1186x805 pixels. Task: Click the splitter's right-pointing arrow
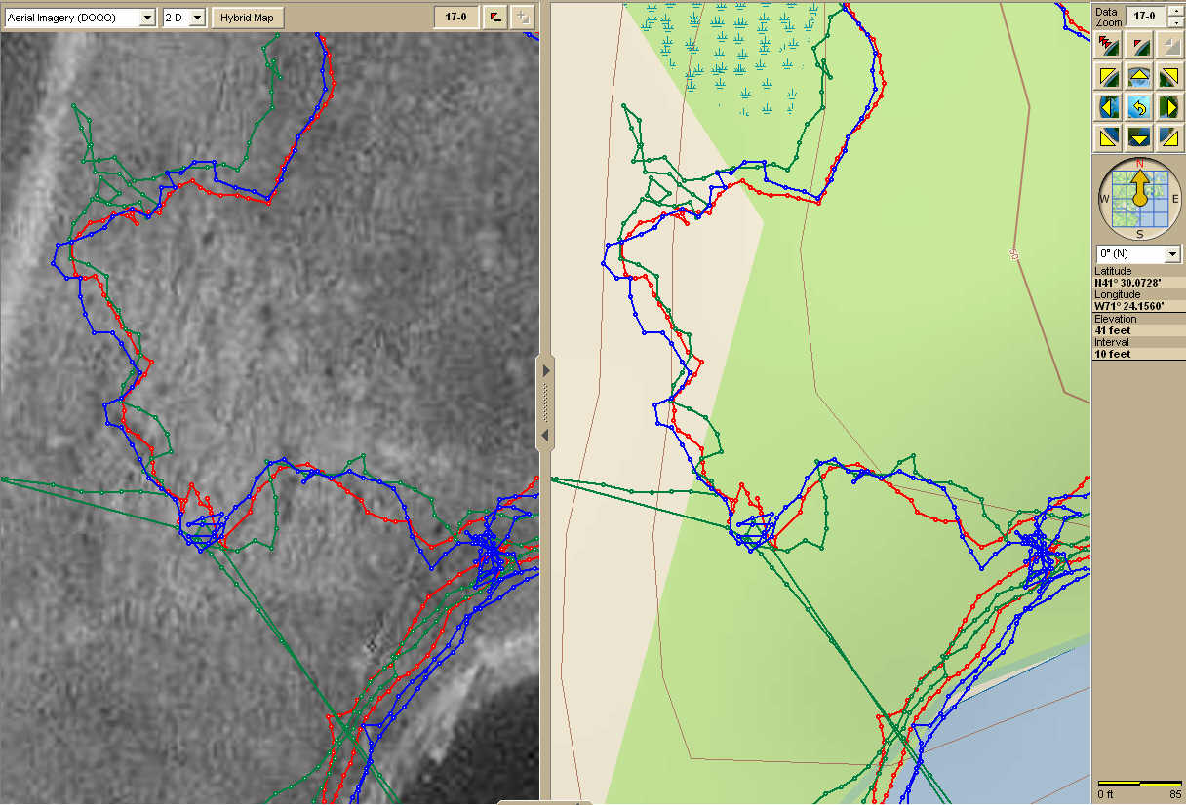[x=546, y=370]
